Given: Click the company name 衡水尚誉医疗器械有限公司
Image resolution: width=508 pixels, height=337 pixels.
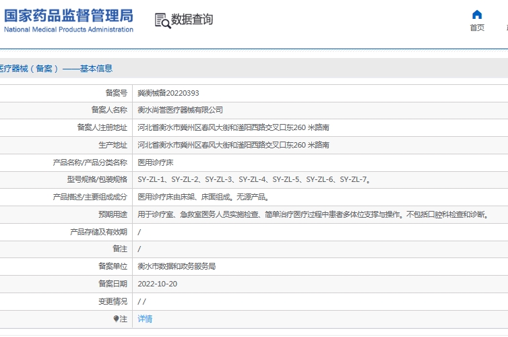Looking at the screenshot, I should tap(180, 110).
